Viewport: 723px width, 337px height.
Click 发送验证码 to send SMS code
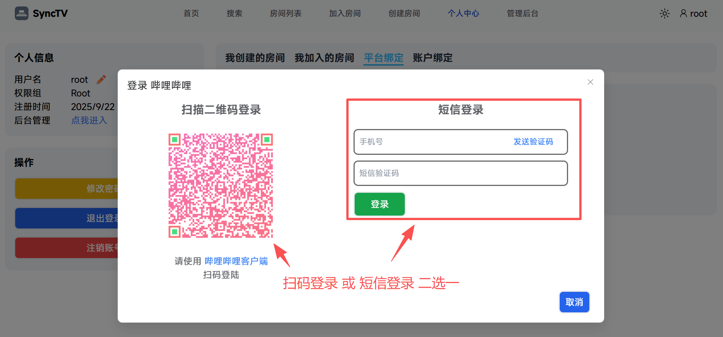point(533,142)
